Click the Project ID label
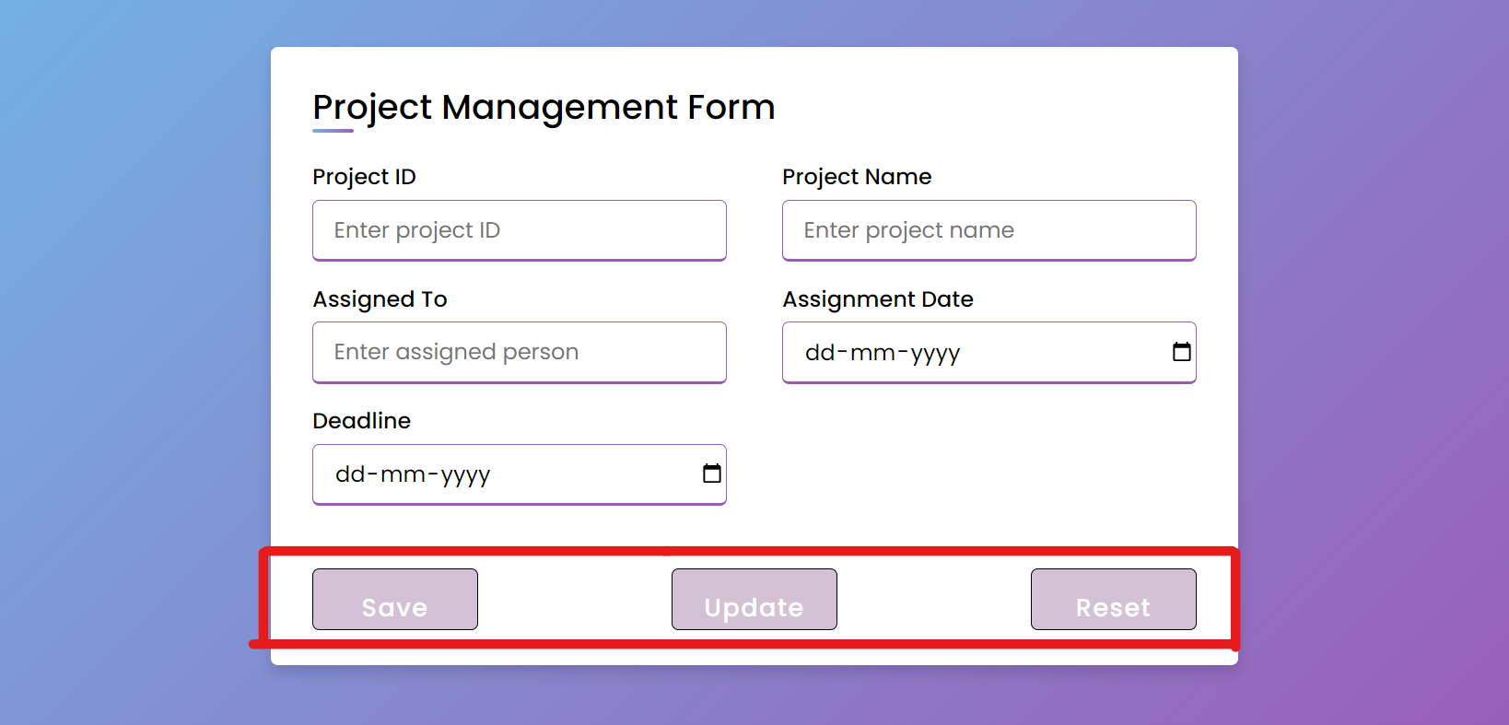1509x725 pixels. [364, 176]
